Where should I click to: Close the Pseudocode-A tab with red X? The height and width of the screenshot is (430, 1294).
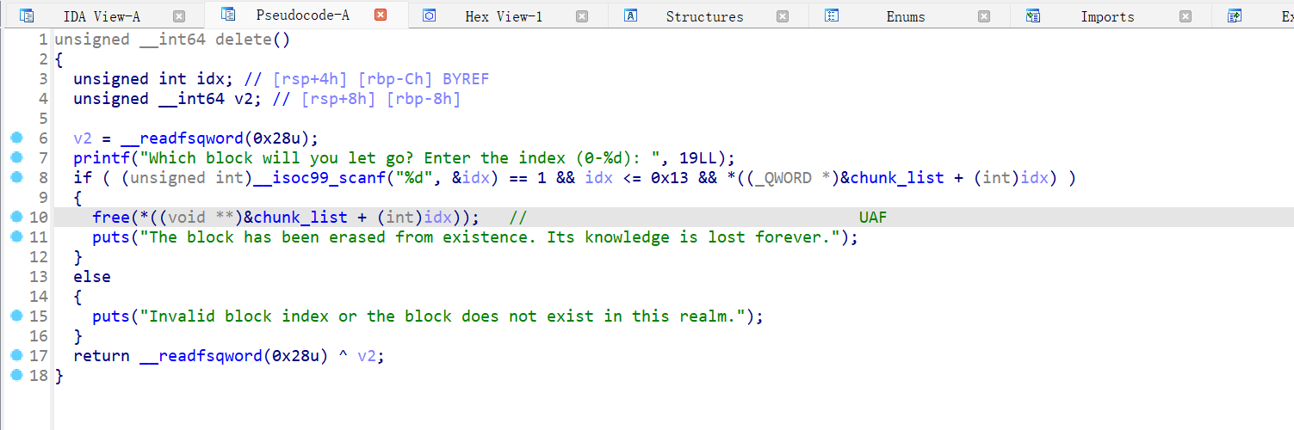[381, 15]
